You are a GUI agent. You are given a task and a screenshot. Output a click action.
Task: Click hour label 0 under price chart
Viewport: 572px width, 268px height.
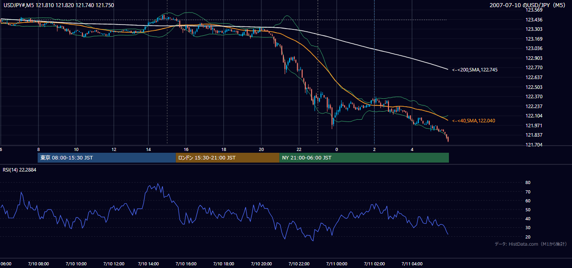[337, 150]
